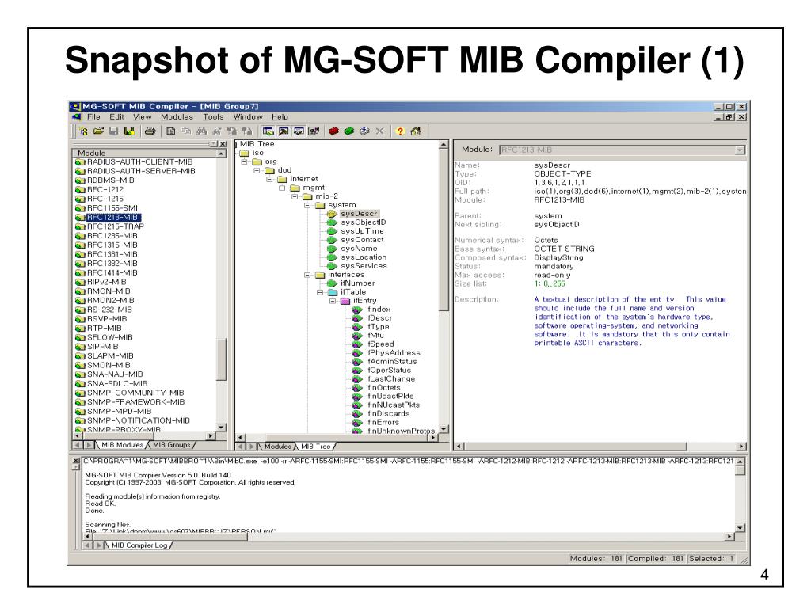Screen dimensions: 811x608
Task: Collapse the internet tree node
Action: point(269,179)
